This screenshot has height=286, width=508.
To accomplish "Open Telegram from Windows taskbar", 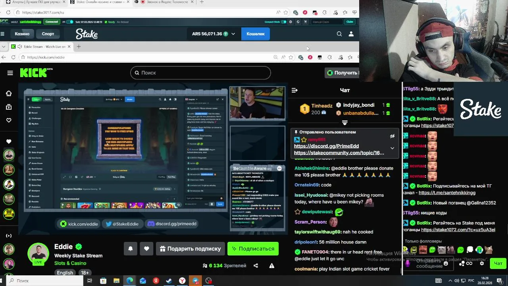I will click(x=195, y=281).
